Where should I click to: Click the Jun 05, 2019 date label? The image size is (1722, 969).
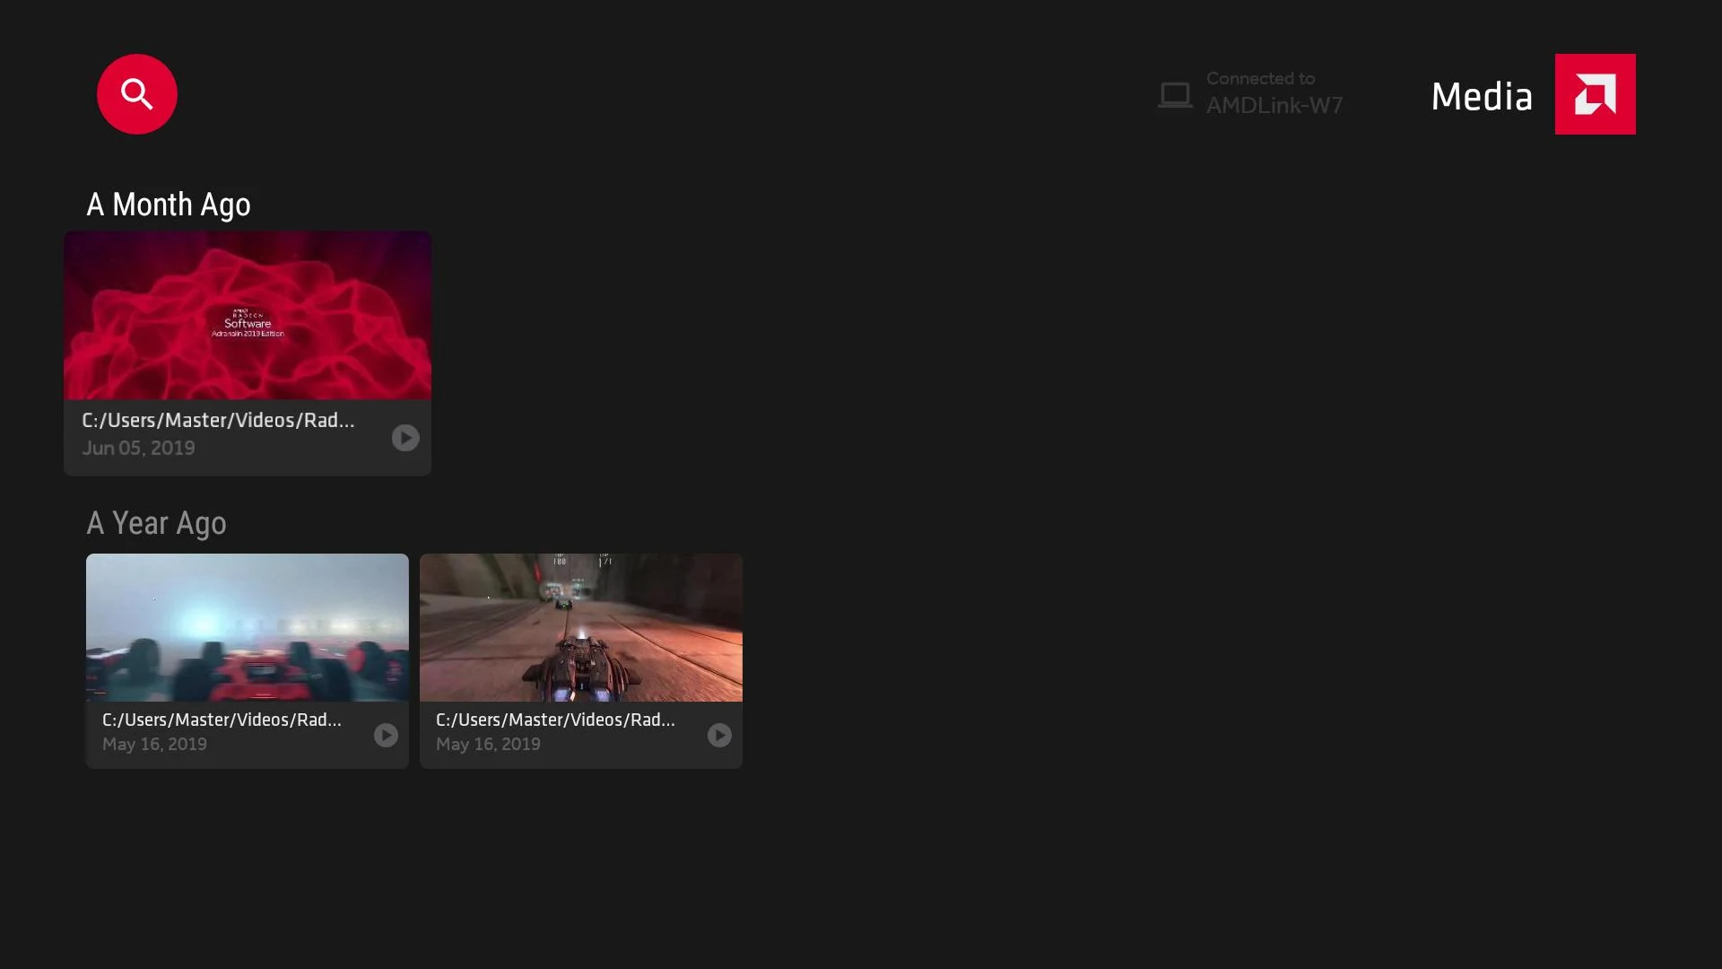[138, 448]
